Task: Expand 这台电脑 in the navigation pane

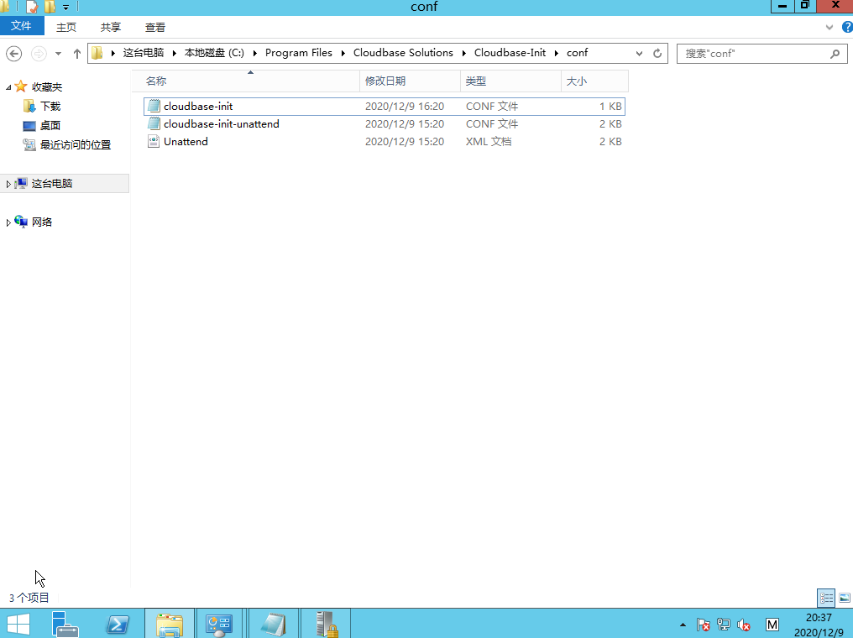Action: click(x=8, y=183)
